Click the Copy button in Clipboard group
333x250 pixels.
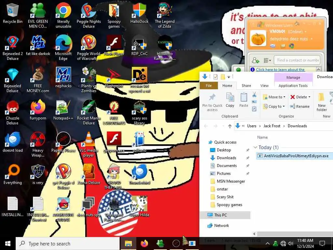point(230,100)
